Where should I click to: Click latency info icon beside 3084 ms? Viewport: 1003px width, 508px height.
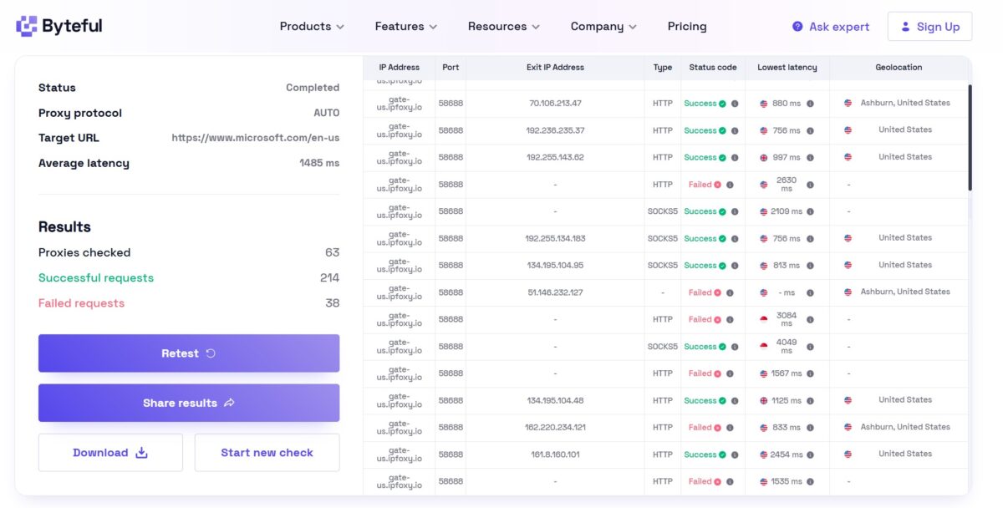810,319
